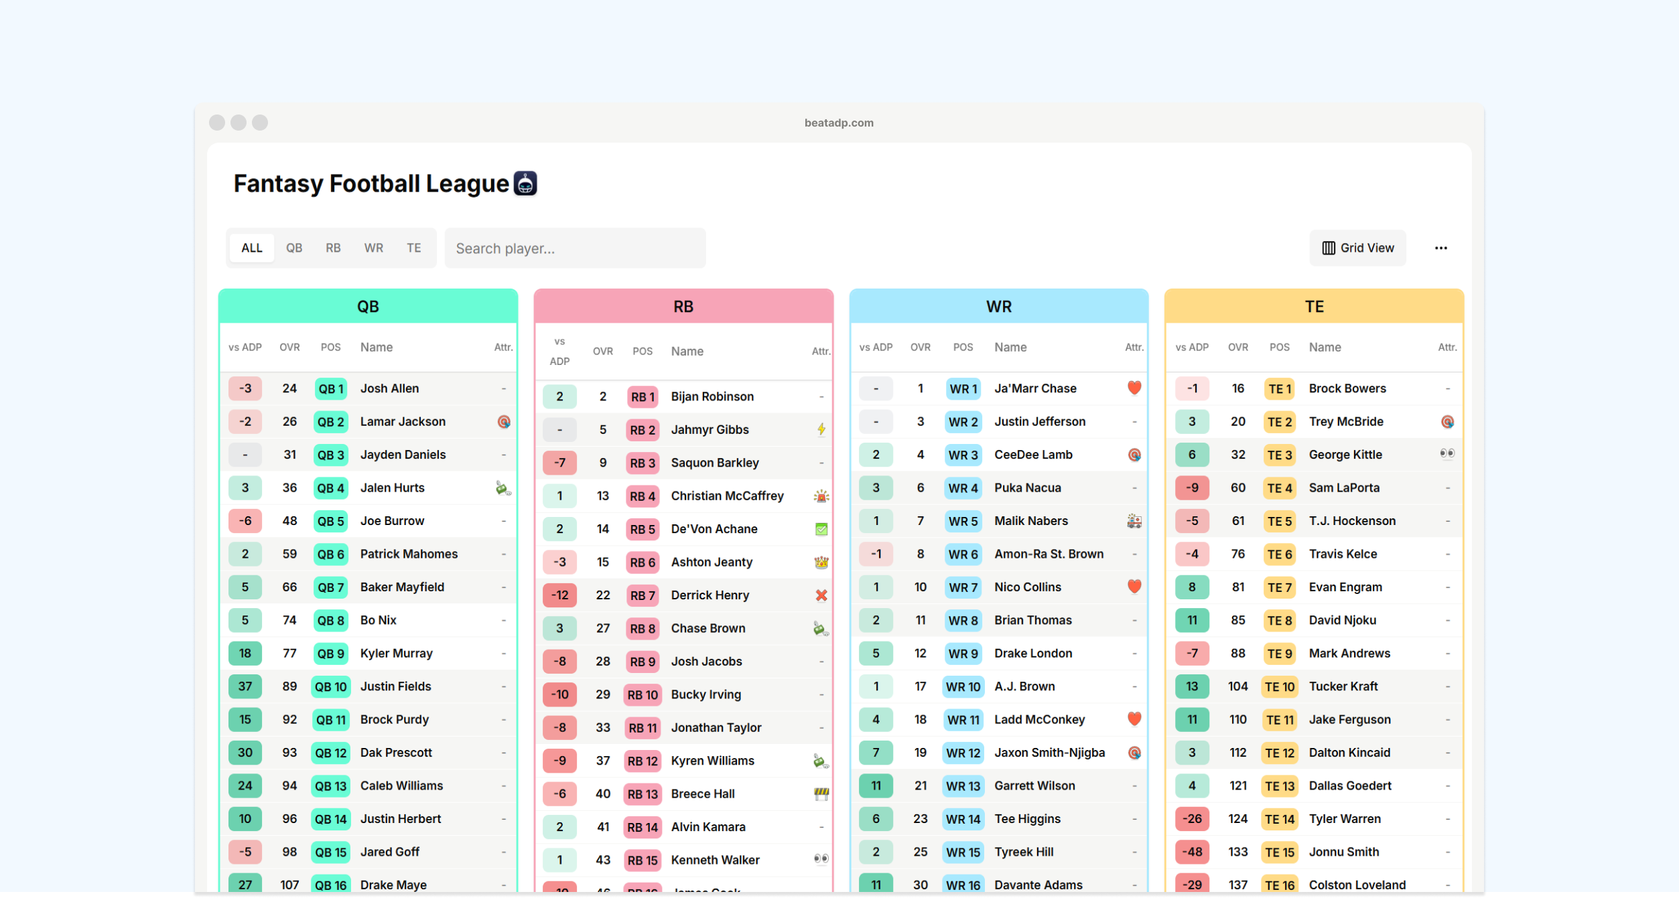Click the red X icon for Derrick Henry
This screenshot has width=1679, height=898.
(821, 595)
